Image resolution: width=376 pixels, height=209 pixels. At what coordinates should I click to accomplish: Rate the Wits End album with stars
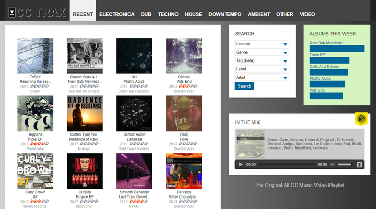pyautogui.click(x=188, y=86)
